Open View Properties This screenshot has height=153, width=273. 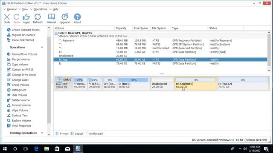[x=19, y=126]
